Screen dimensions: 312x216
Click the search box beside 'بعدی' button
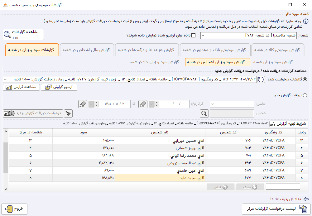[283, 187]
